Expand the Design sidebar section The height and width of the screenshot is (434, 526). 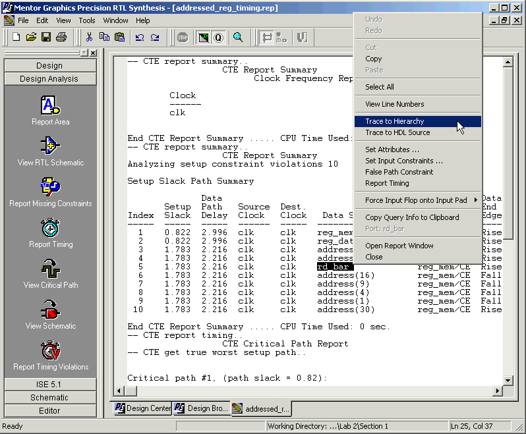pos(50,66)
